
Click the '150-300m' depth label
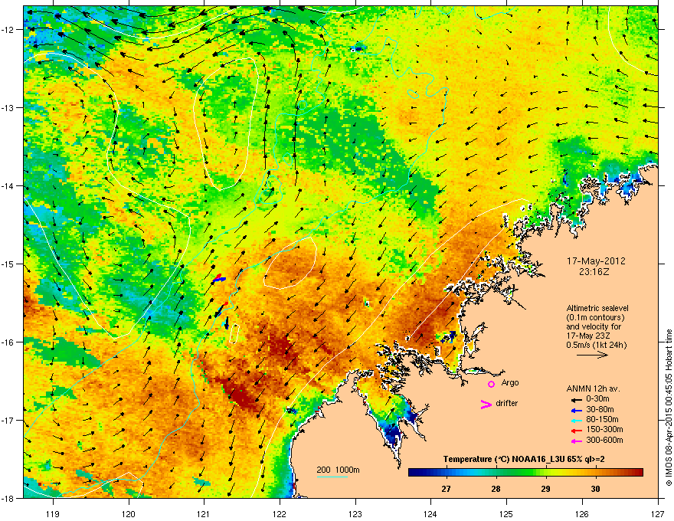tap(605, 429)
